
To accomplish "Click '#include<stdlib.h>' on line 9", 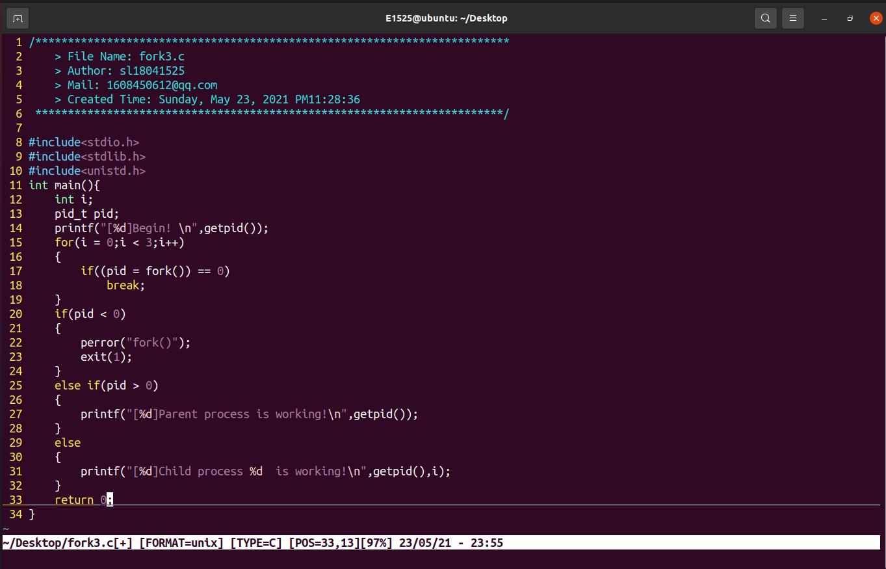I will click(x=87, y=157).
